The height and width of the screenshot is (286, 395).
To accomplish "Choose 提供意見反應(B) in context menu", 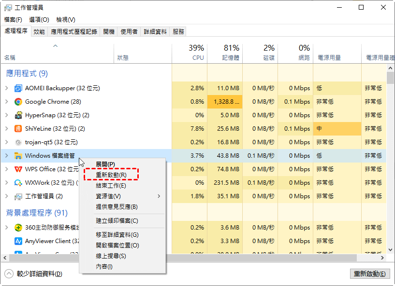I will click(122, 206).
